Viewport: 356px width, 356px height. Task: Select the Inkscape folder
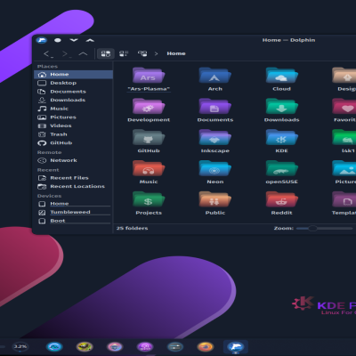click(x=215, y=142)
